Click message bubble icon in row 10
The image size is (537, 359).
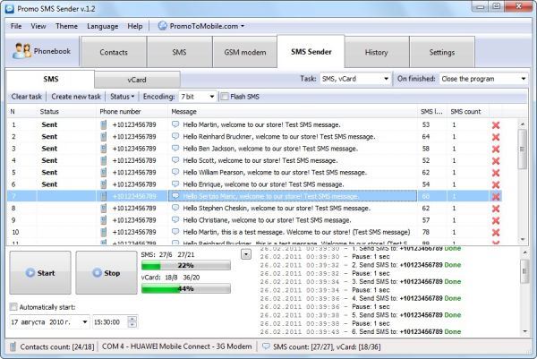click(175, 232)
